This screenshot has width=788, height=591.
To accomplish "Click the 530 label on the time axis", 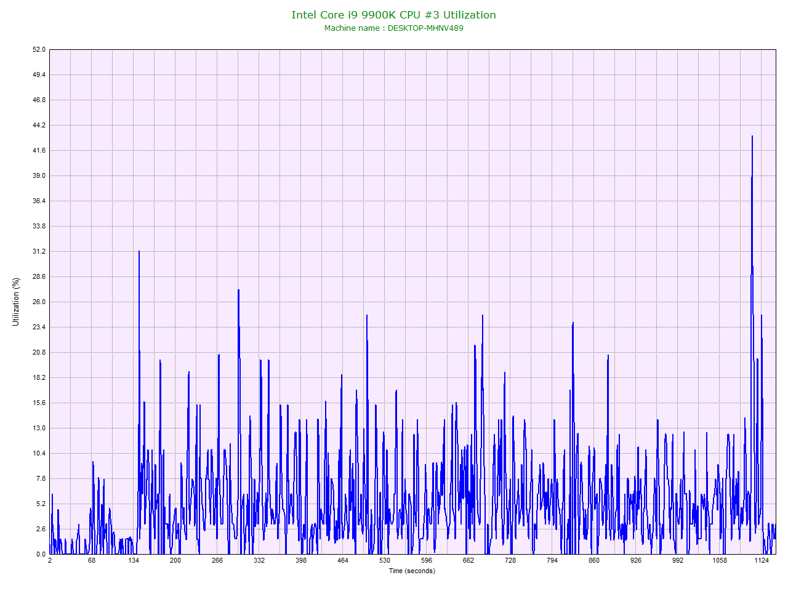I will point(385,560).
